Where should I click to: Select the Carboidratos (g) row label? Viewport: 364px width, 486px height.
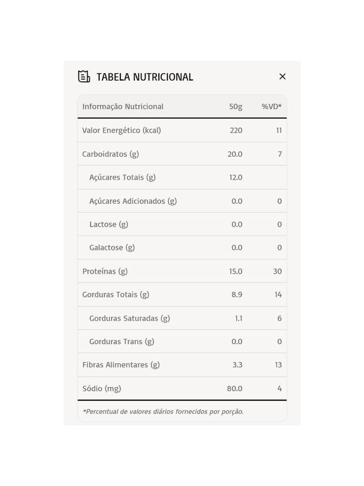coord(111,154)
